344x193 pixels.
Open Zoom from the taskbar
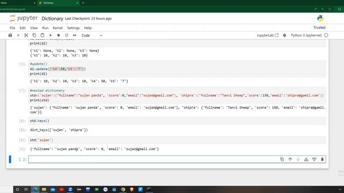tap(70, 189)
